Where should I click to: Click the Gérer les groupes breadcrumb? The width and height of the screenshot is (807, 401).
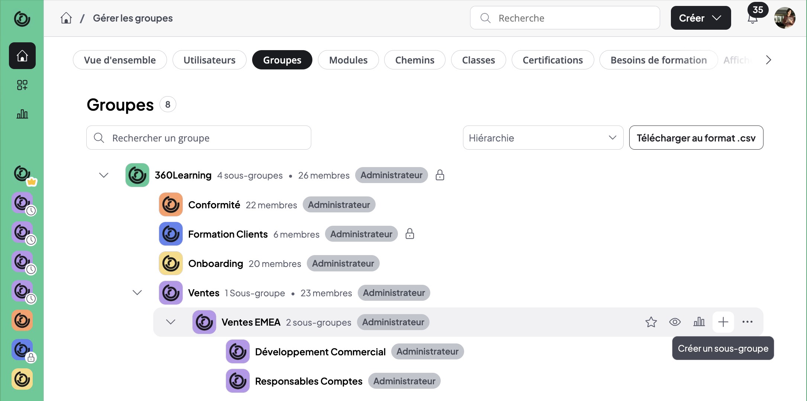pos(133,18)
